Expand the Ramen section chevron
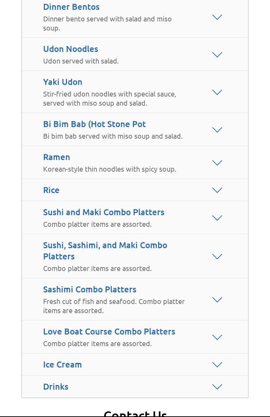The height and width of the screenshot is (417, 270). [217, 163]
